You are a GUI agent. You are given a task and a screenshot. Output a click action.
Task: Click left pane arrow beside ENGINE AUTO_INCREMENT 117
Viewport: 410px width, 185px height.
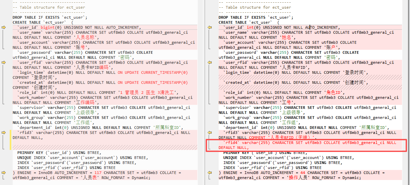pyautogui.click(x=4, y=173)
